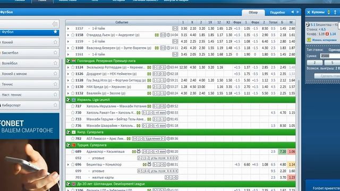The image size is (340, 191).
Task: Favorite Хоккей sport with star icon
Action: pos(55,42)
